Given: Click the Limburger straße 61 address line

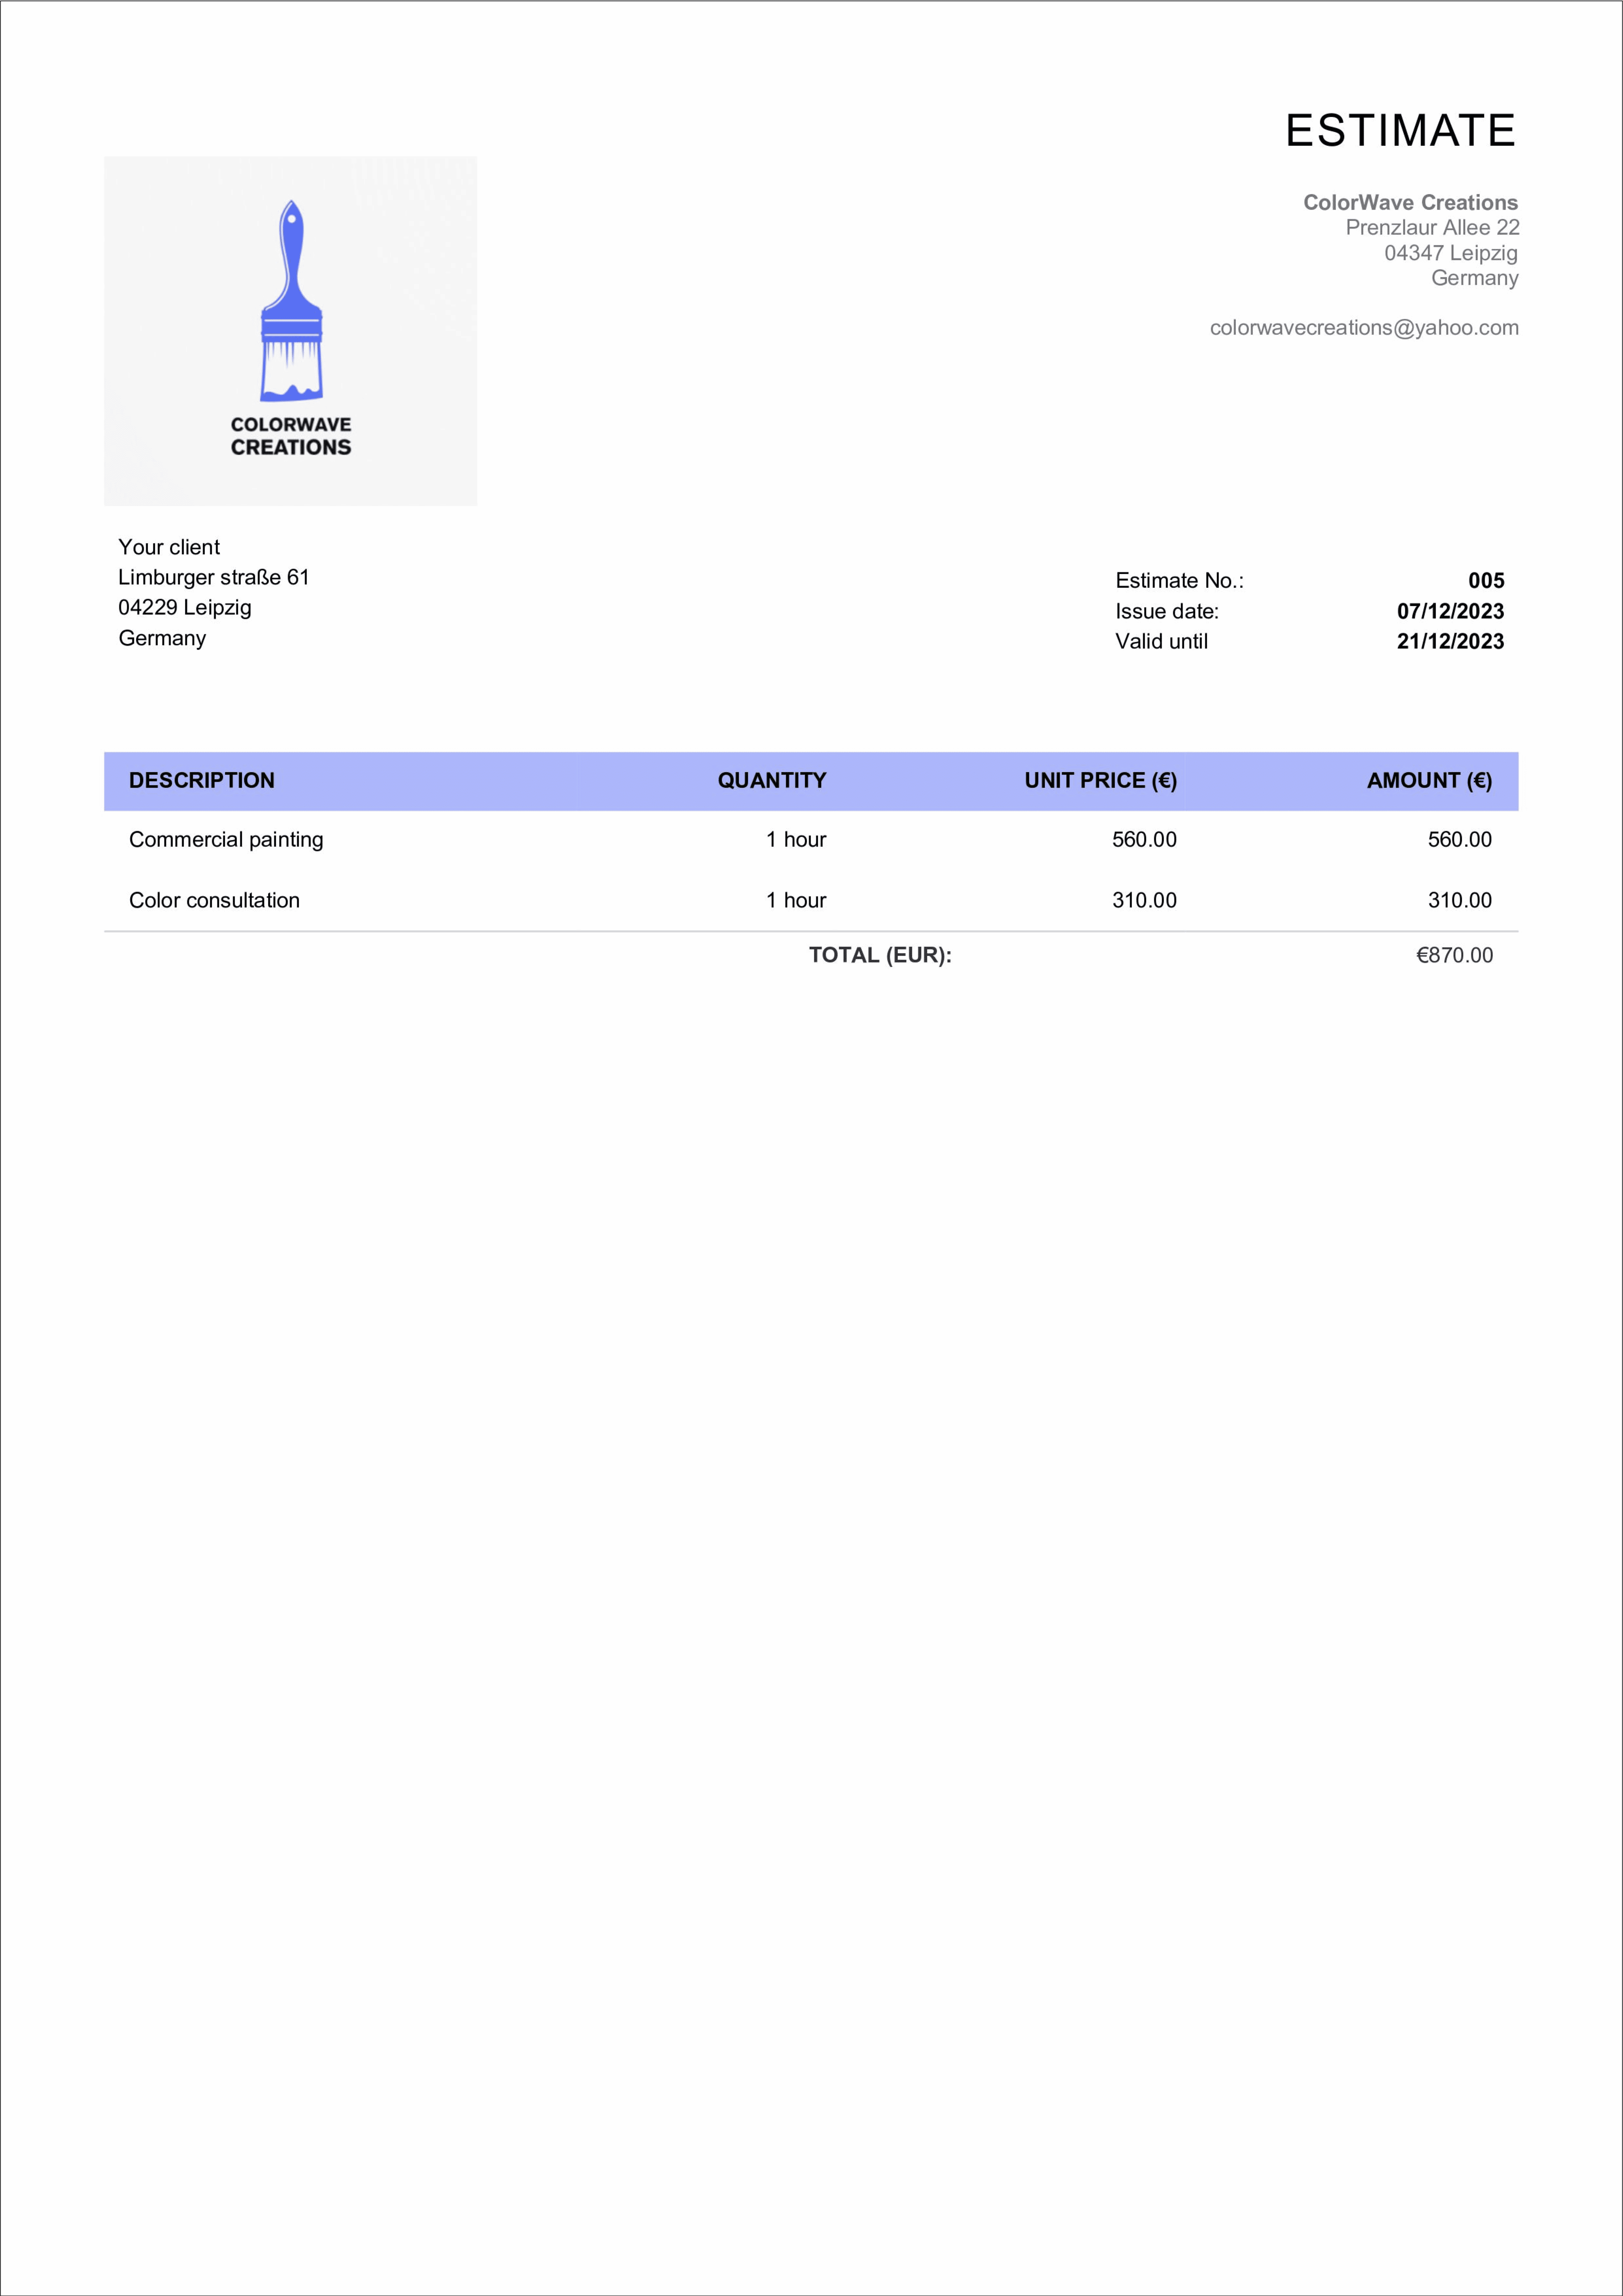Looking at the screenshot, I should click(214, 577).
